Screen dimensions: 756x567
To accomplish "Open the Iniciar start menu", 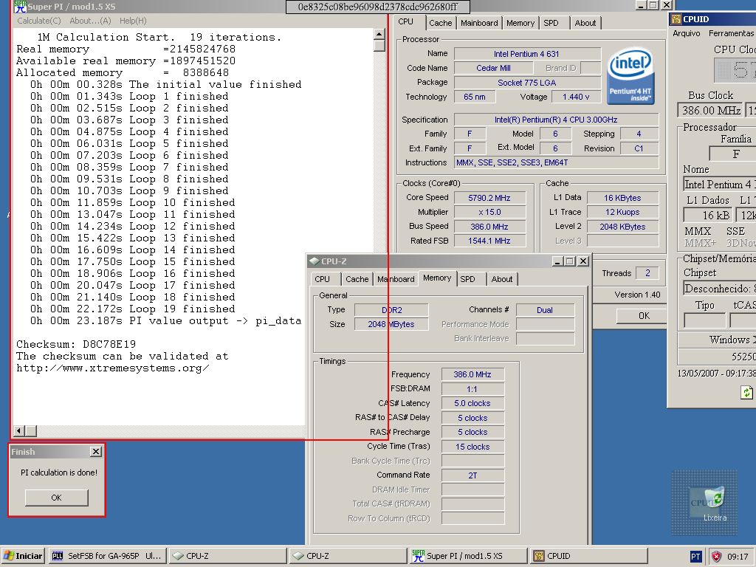I will (23, 556).
